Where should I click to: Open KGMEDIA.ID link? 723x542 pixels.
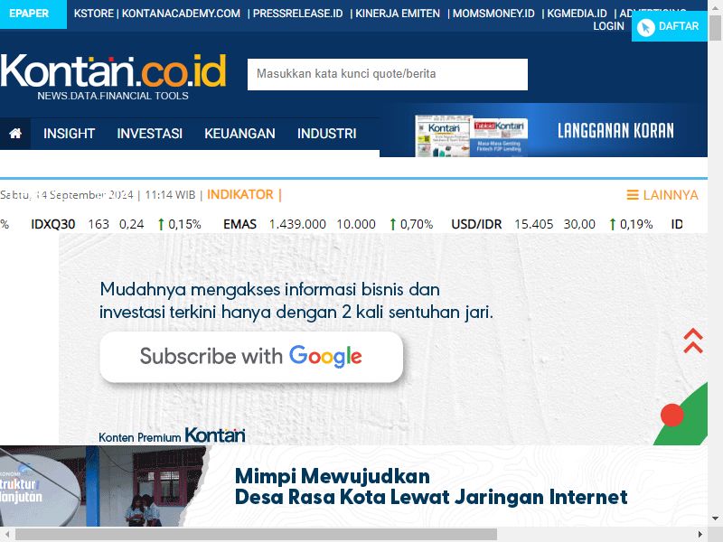tap(577, 14)
